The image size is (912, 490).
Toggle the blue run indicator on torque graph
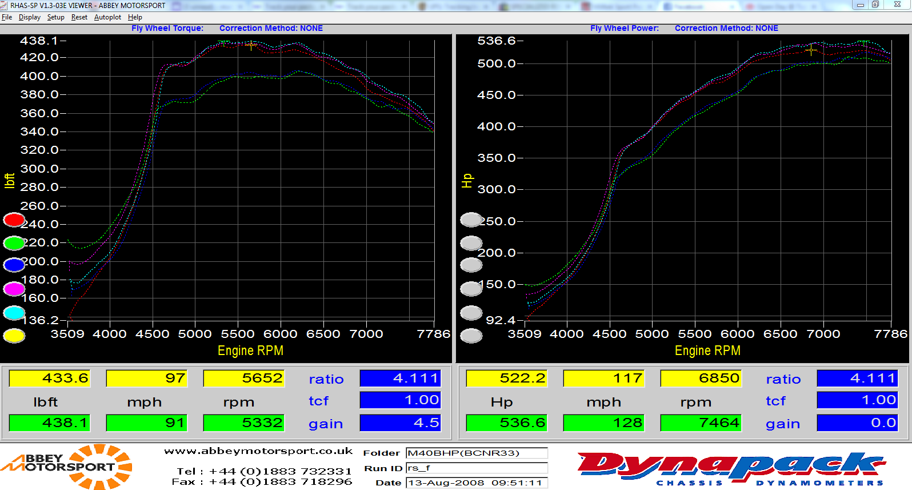14,265
